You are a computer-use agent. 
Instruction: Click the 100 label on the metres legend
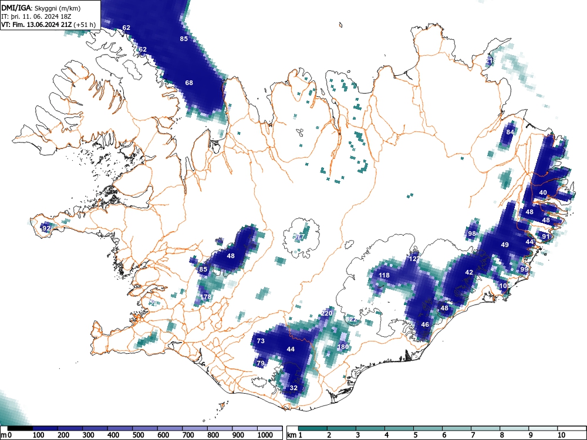(x=39, y=435)
